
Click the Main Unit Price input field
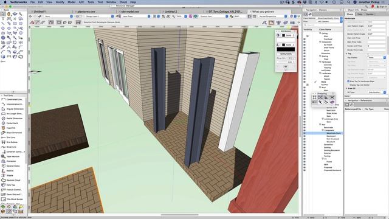coord(377,38)
